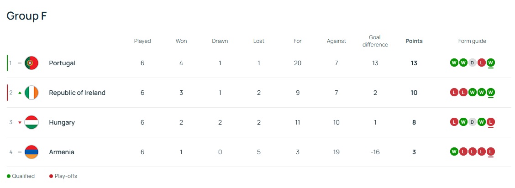Select the Hungary team name
Screen dimensions: 515x188
click(62, 122)
